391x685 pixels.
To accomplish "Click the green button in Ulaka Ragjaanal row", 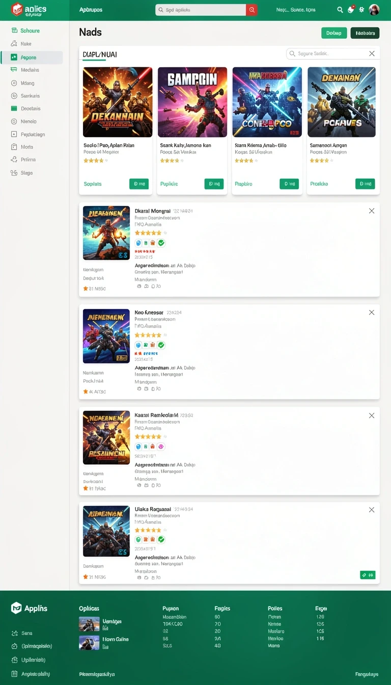I will click(368, 575).
